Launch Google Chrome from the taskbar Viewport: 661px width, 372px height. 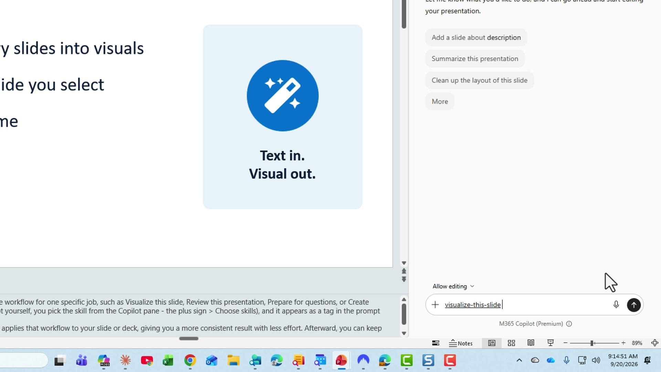190,361
